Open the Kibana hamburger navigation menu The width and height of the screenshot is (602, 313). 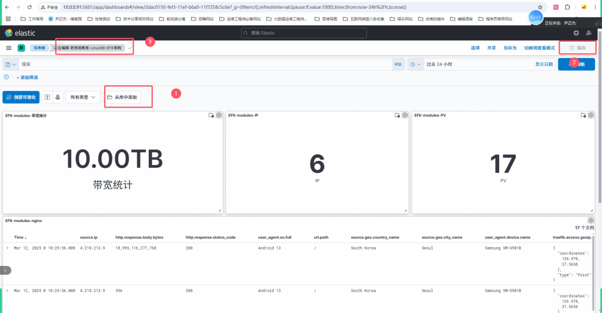[x=9, y=48]
